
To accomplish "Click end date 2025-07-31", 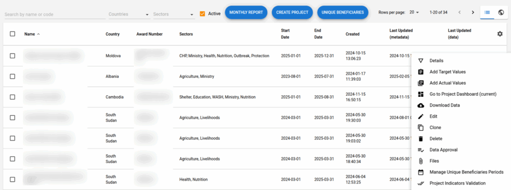I will point(324,76).
